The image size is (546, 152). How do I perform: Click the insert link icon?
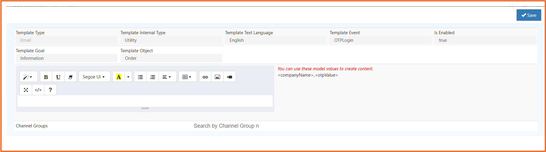pos(205,77)
